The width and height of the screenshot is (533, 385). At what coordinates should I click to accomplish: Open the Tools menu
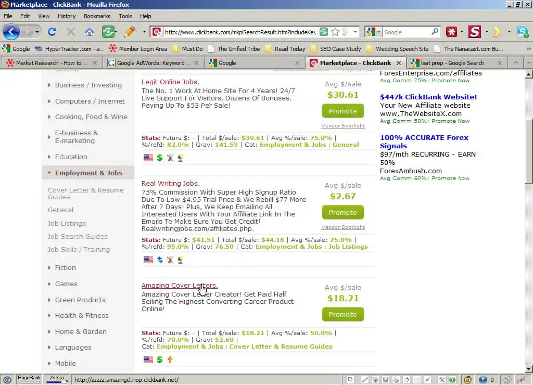pos(125,16)
